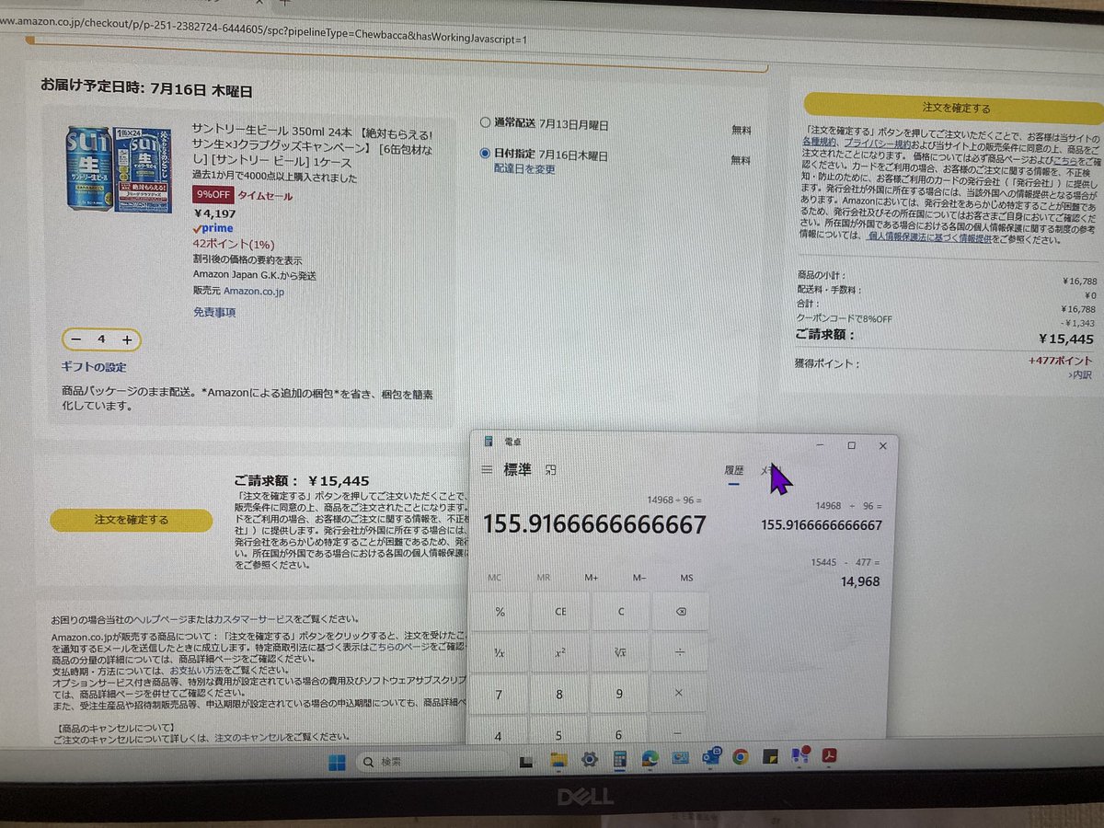The height and width of the screenshot is (828, 1104).
Task: Click the multiplication key on calculator
Action: [x=679, y=693]
